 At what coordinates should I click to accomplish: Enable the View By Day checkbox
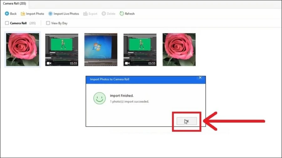[x=48, y=23]
